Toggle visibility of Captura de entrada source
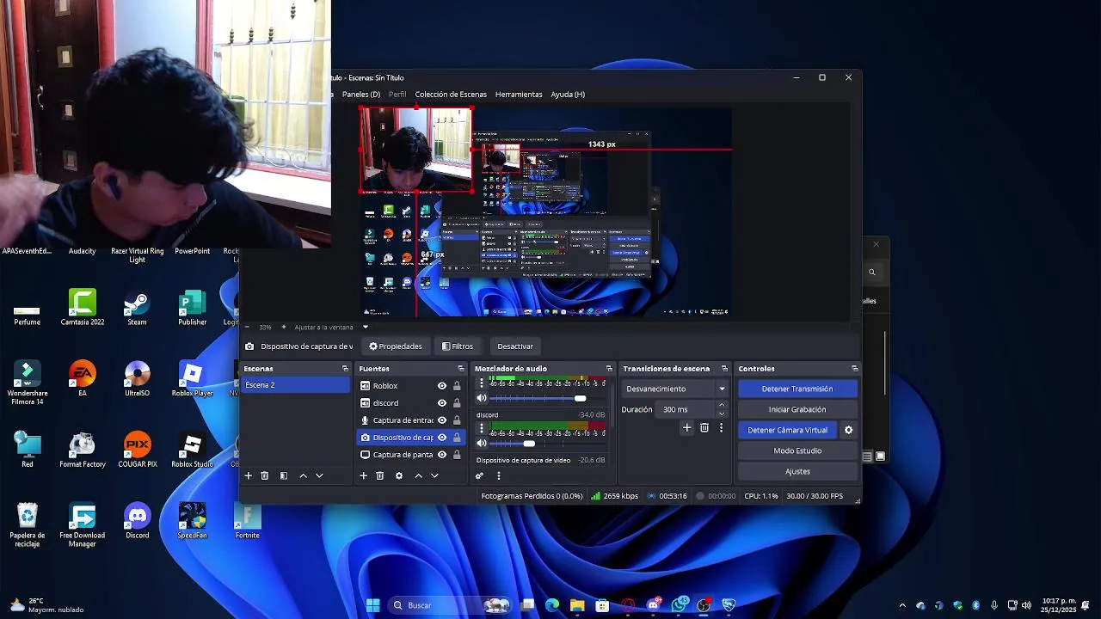The image size is (1101, 619). tap(442, 420)
